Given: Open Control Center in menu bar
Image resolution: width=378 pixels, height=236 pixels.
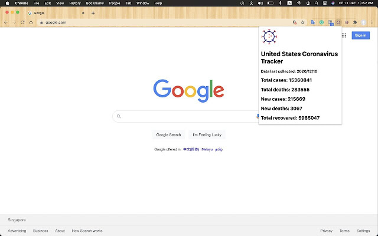Looking at the screenshot, I should click(325, 3).
